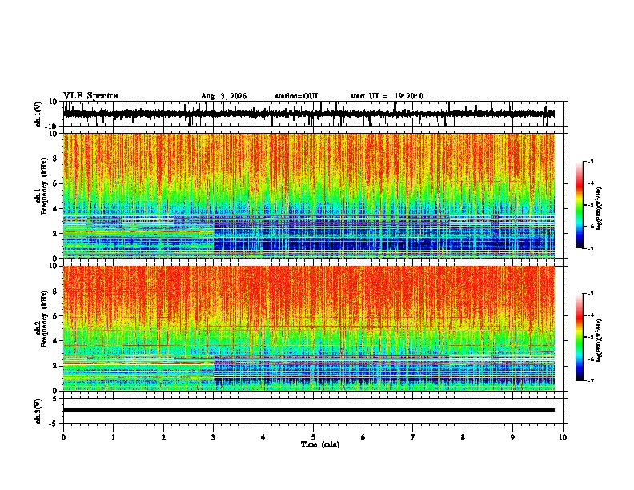This screenshot has height=490, width=634.
Task: Click the "ch.3(V)" axis label
Action: (38, 411)
